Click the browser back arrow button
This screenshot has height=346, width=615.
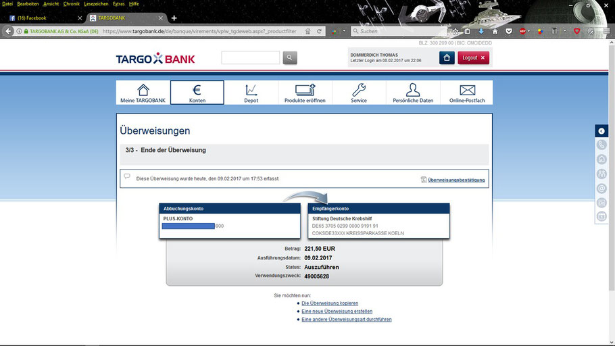point(8,31)
